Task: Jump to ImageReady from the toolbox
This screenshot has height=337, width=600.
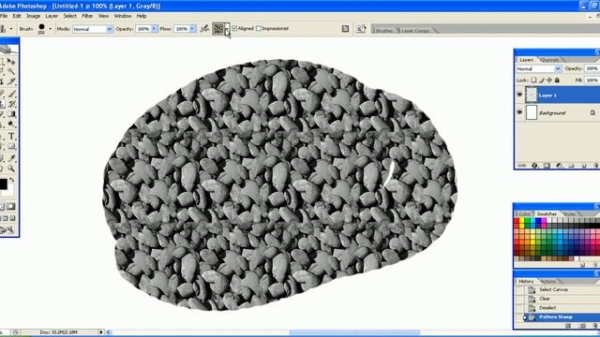Action: [7, 229]
